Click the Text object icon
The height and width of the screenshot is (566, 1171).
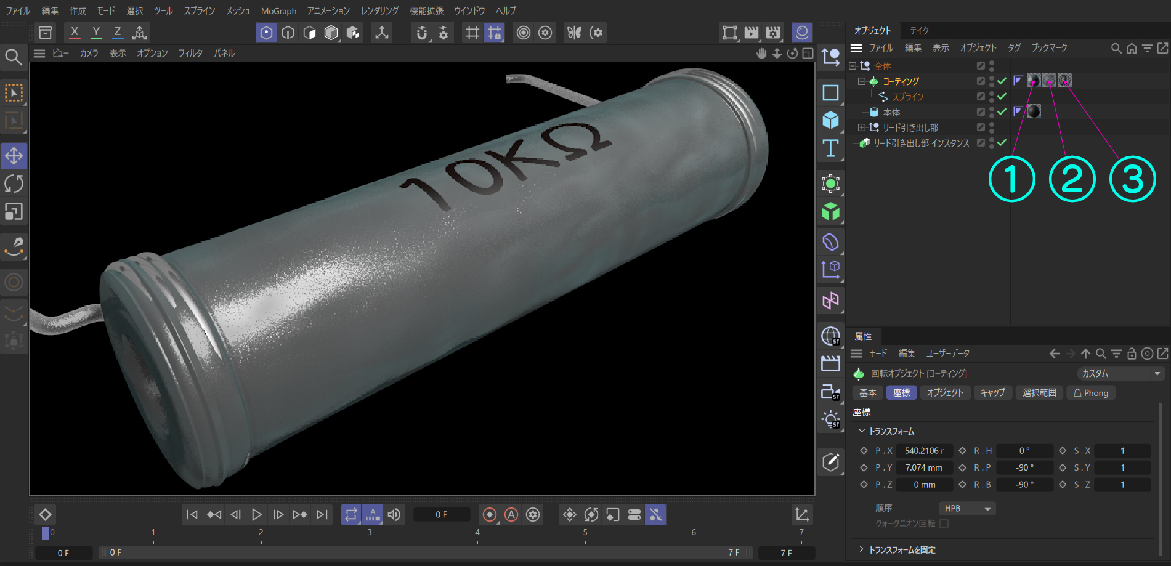click(x=830, y=148)
